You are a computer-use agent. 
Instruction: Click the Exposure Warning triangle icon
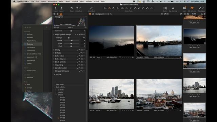(x=173, y=8)
